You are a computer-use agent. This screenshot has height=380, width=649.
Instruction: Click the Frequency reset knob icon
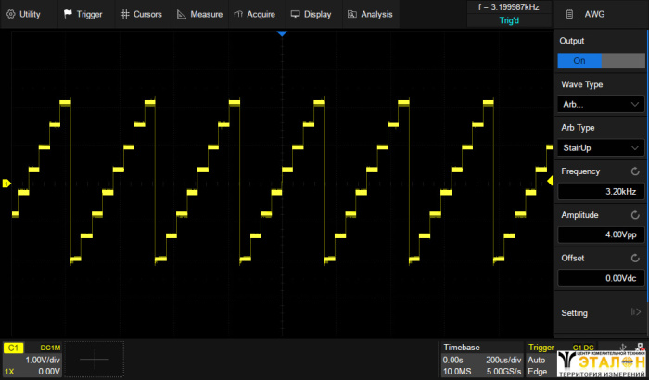click(x=635, y=171)
